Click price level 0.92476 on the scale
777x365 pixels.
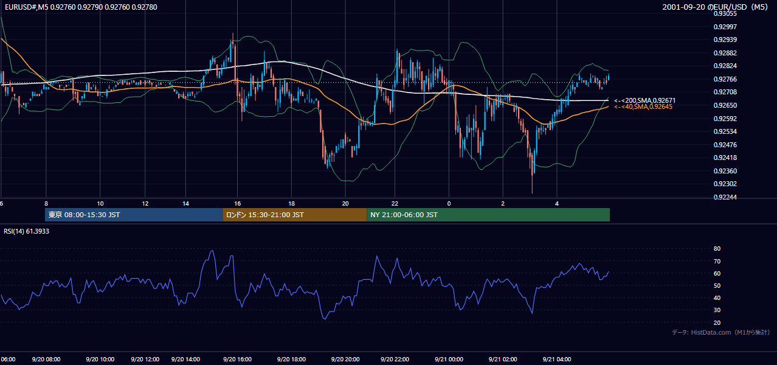[725, 145]
